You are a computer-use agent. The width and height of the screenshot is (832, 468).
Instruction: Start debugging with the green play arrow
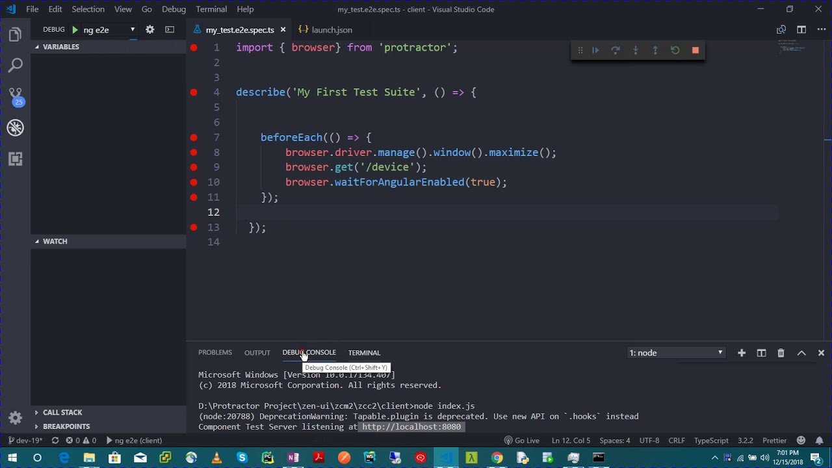coord(75,30)
